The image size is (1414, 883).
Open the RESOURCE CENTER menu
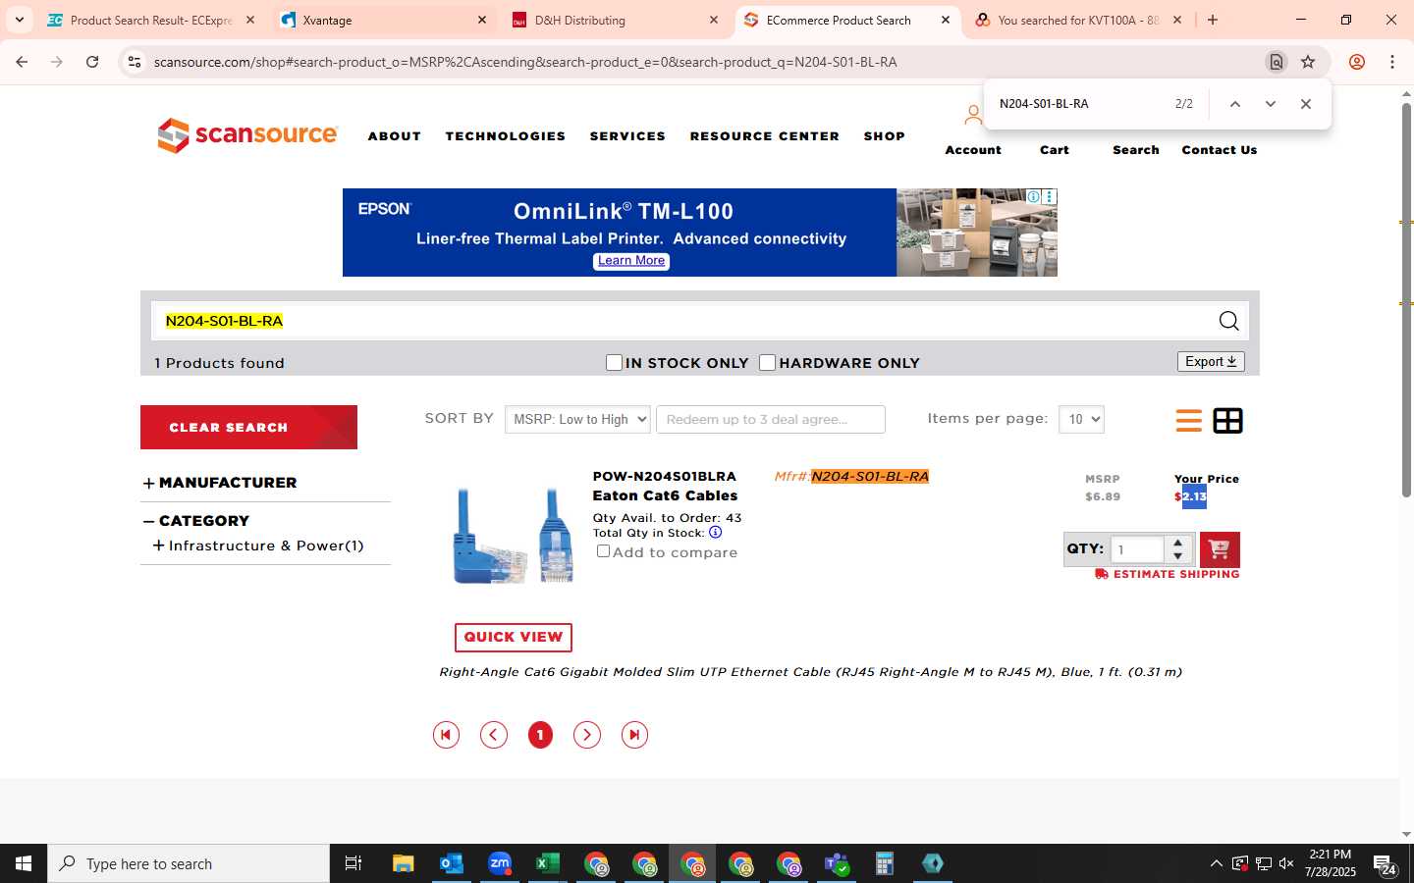pyautogui.click(x=765, y=136)
